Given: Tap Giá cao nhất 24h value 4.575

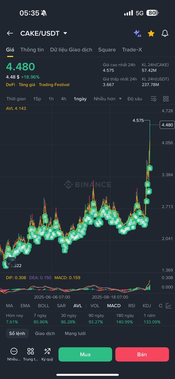Looking at the screenshot, I should pyautogui.click(x=109, y=70).
